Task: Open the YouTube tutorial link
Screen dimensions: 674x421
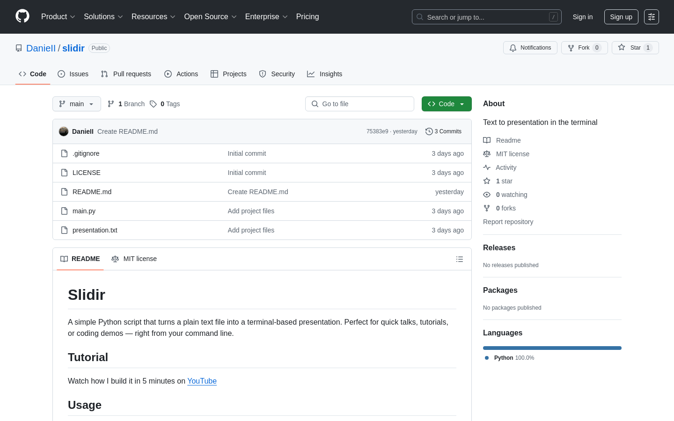Action: [x=202, y=381]
